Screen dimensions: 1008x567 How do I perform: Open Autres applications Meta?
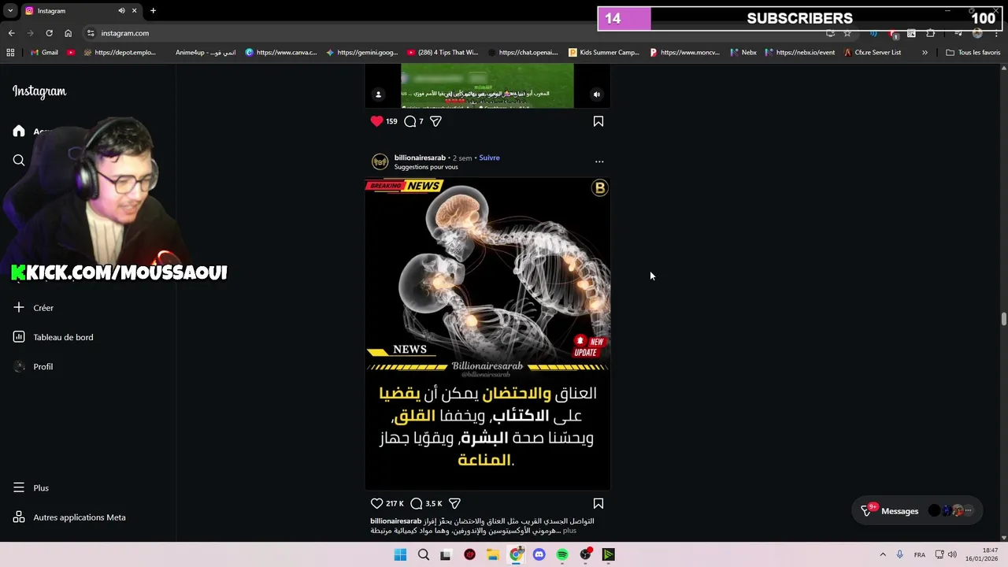(69, 517)
